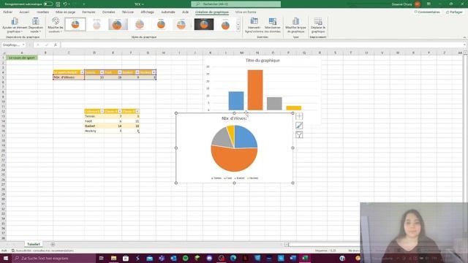The height and width of the screenshot is (263, 468).
Task: Open the Foot column filter dropdown
Action: (x=120, y=72)
